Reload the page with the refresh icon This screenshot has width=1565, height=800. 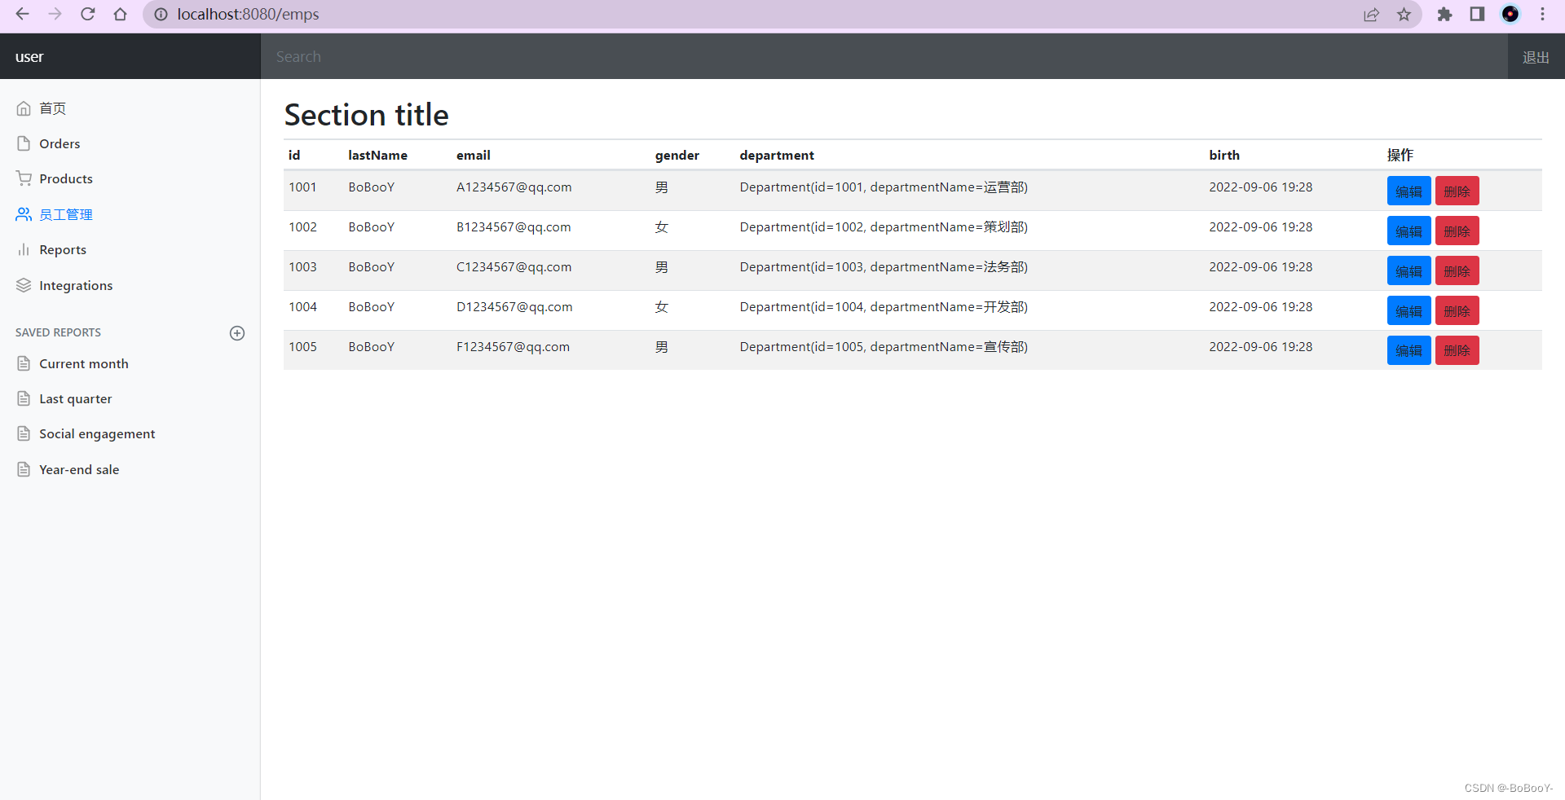(88, 14)
